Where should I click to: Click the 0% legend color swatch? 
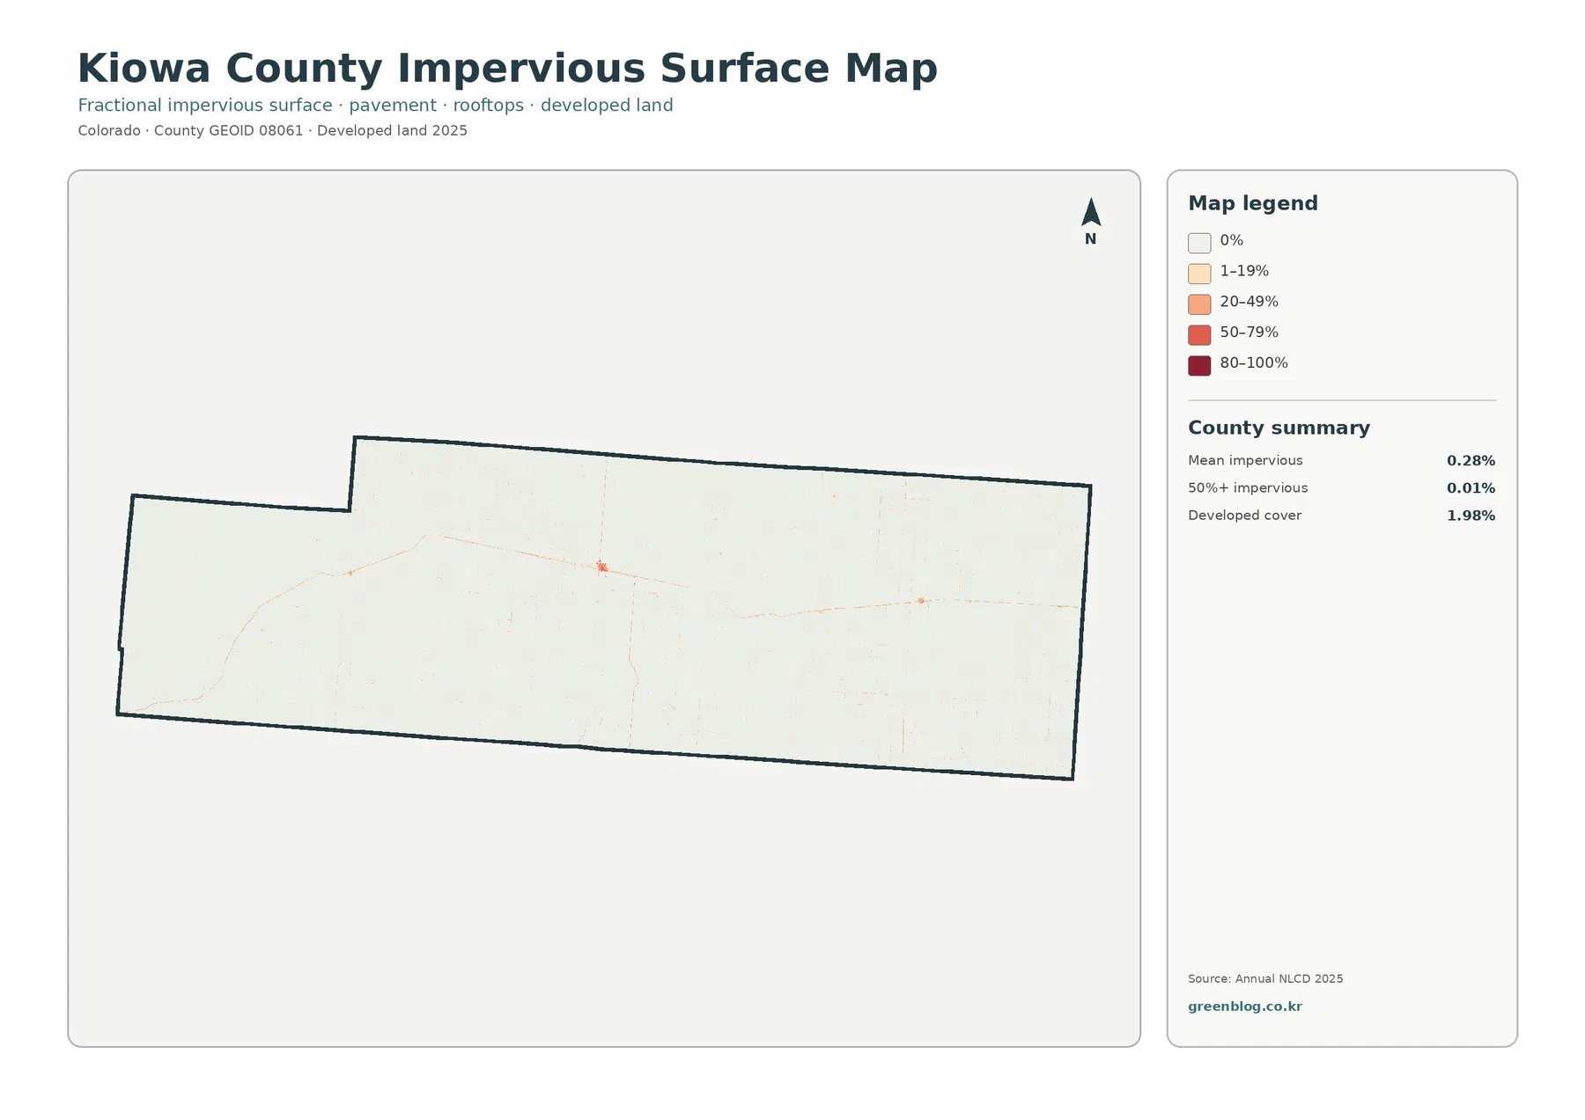1199,243
